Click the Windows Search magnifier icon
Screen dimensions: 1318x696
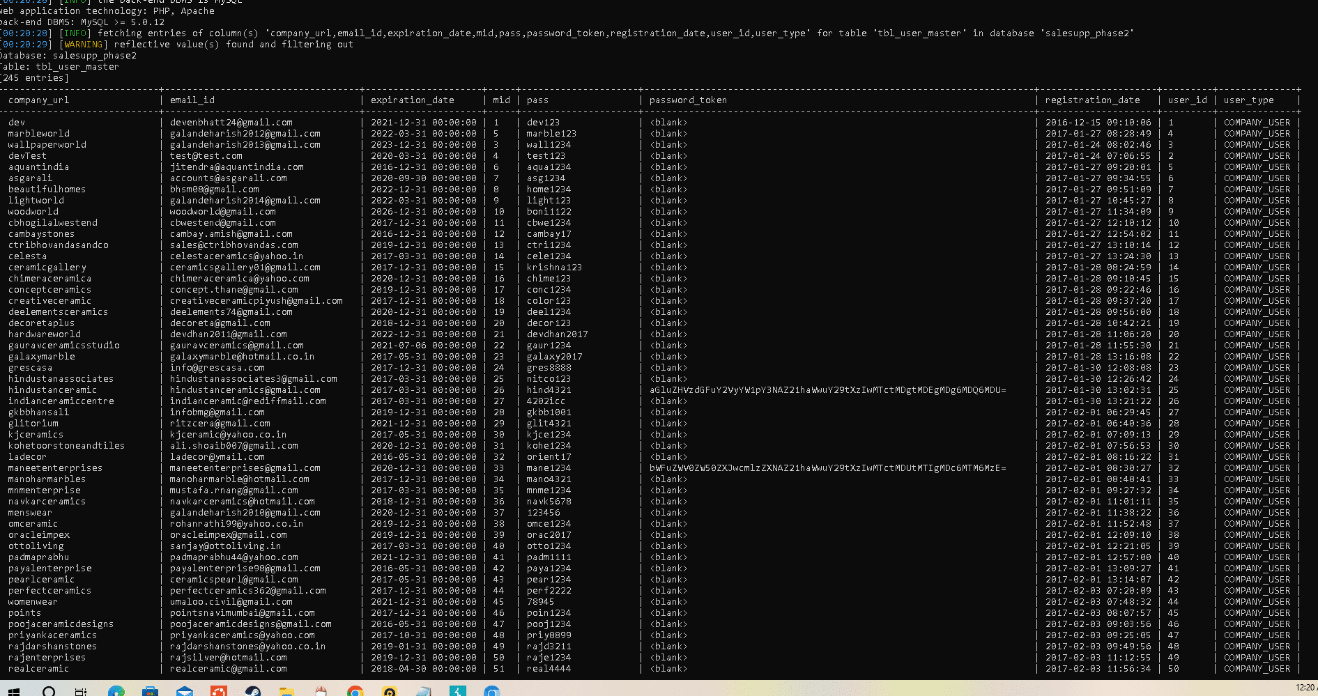[47, 690]
